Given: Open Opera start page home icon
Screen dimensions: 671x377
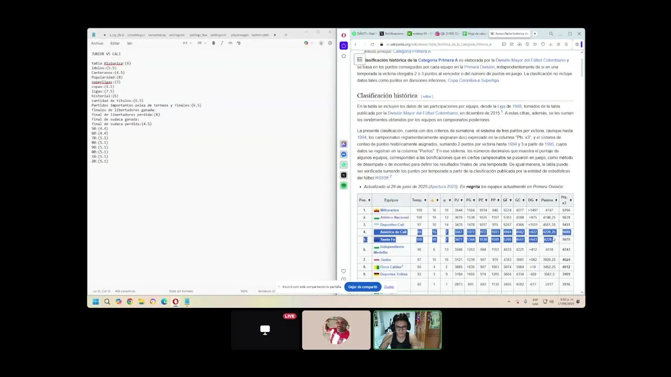Looking at the screenshot, I should (343, 46).
